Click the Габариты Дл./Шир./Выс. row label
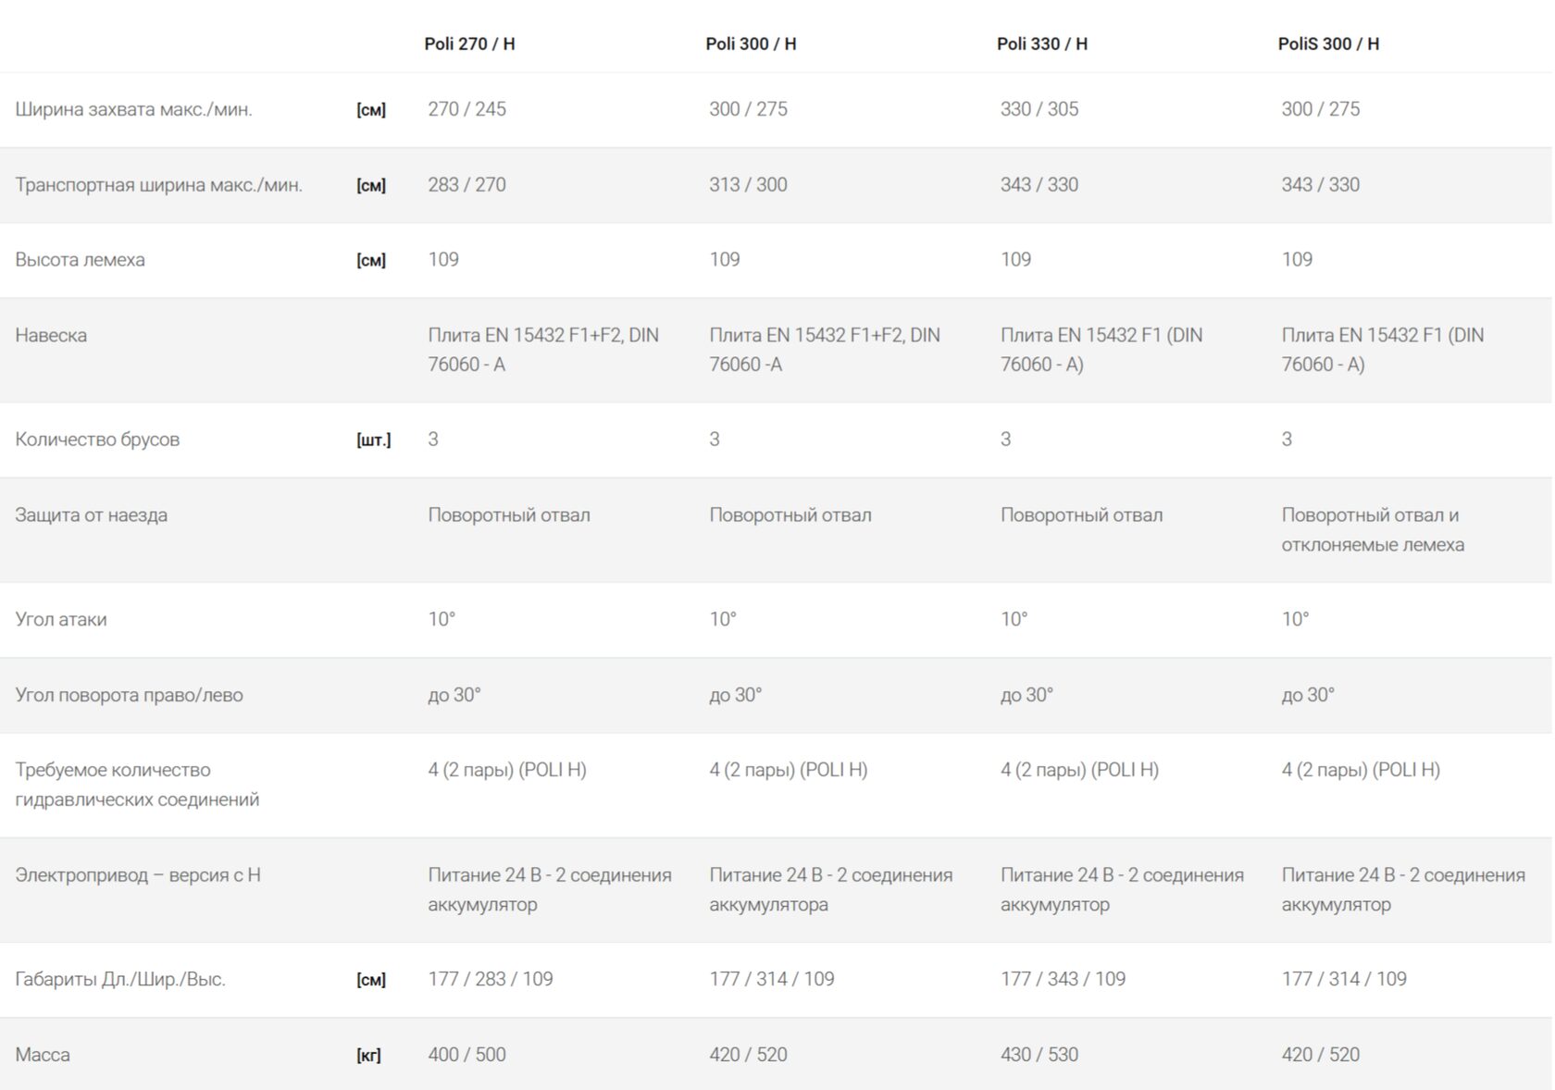 point(120,979)
